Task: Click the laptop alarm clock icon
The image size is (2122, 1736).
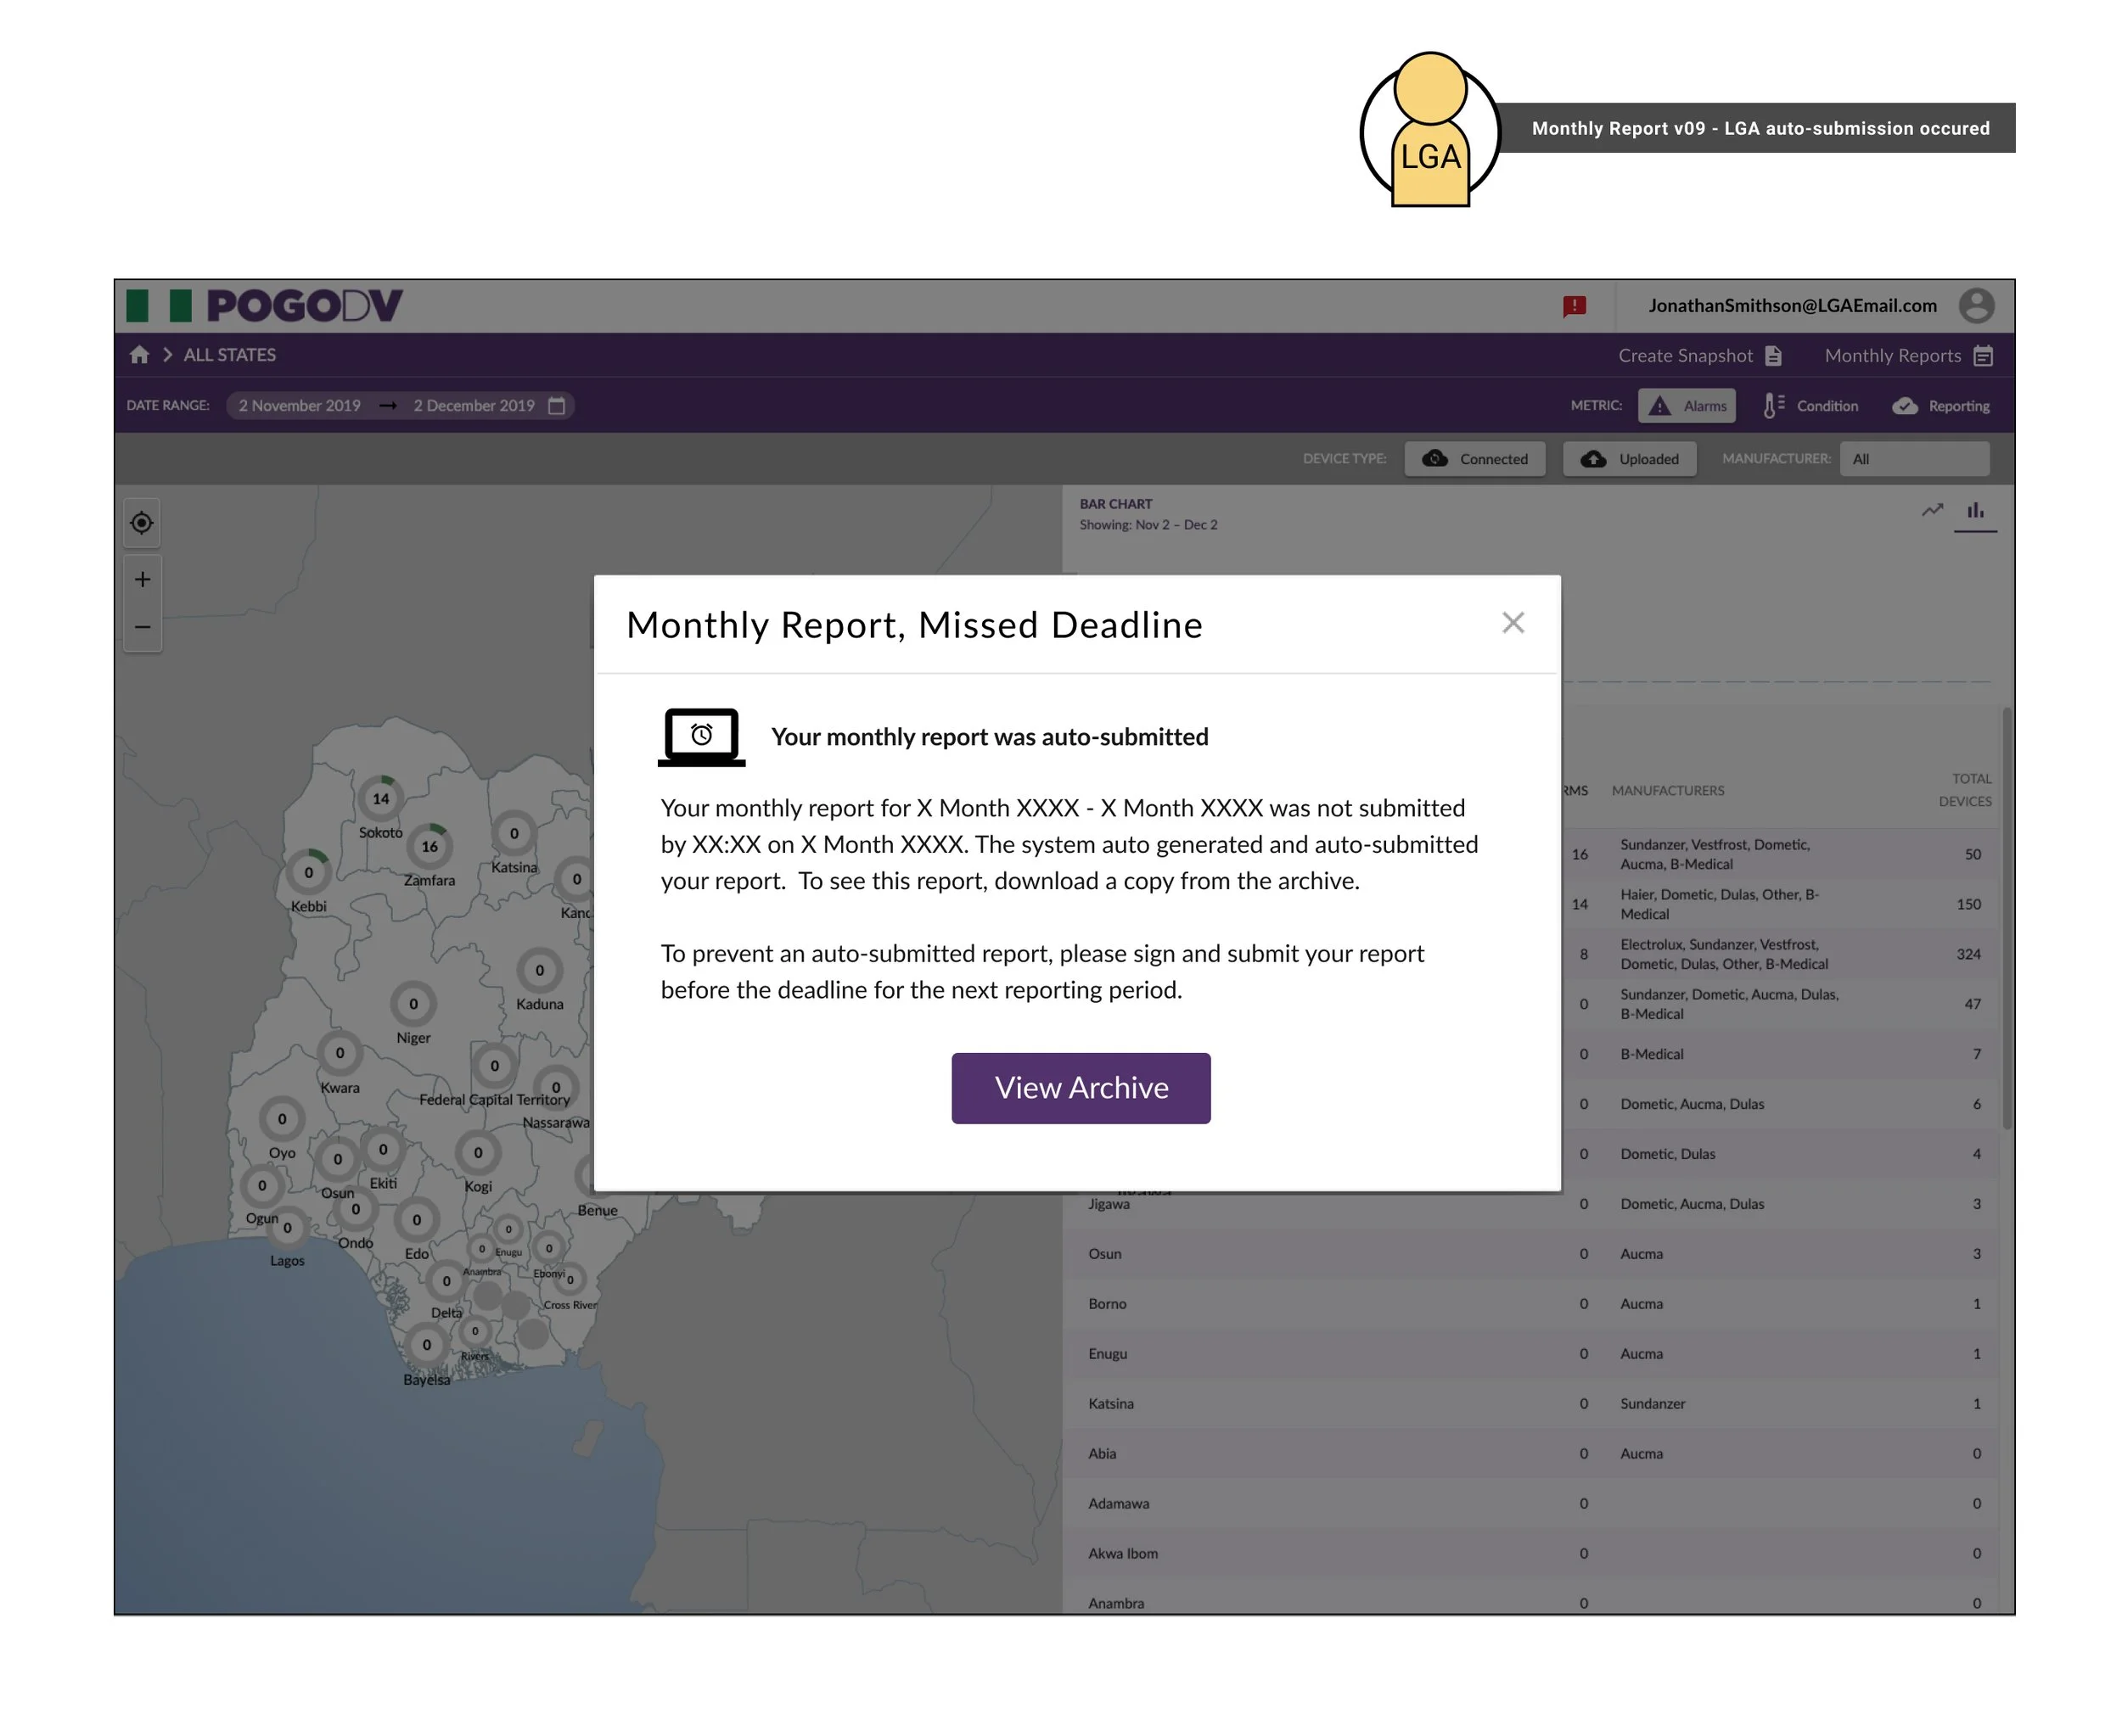Action: coord(701,738)
